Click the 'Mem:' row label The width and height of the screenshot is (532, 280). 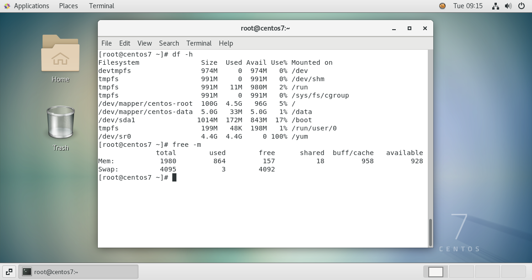click(106, 161)
